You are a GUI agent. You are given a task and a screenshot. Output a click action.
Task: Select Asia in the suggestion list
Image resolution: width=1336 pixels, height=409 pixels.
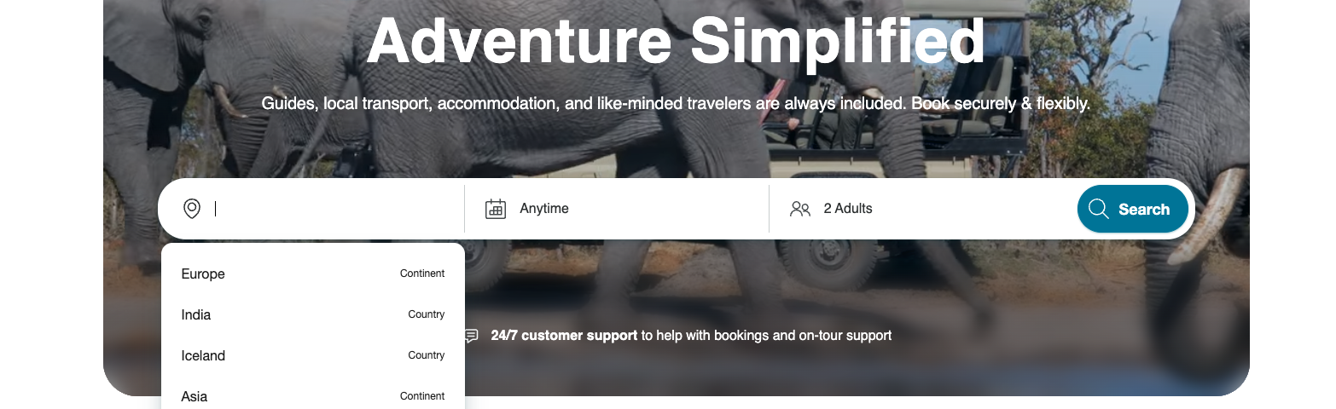click(195, 396)
